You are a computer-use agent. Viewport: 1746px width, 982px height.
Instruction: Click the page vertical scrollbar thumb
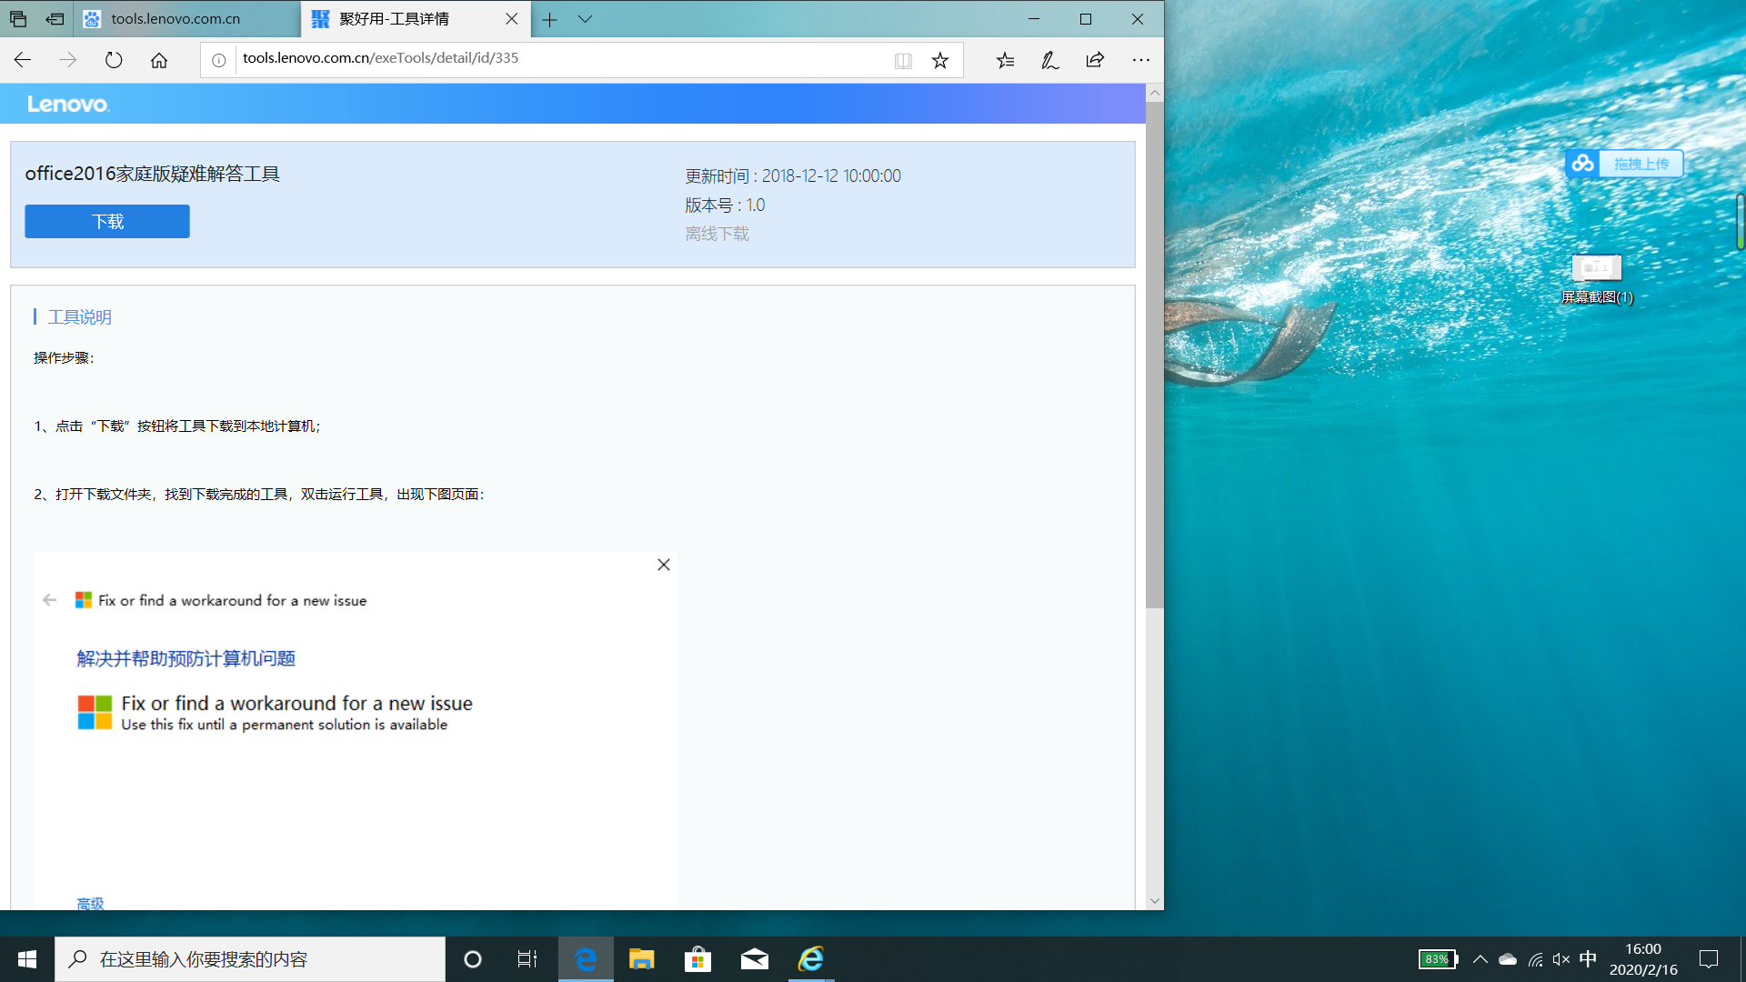(1154, 355)
